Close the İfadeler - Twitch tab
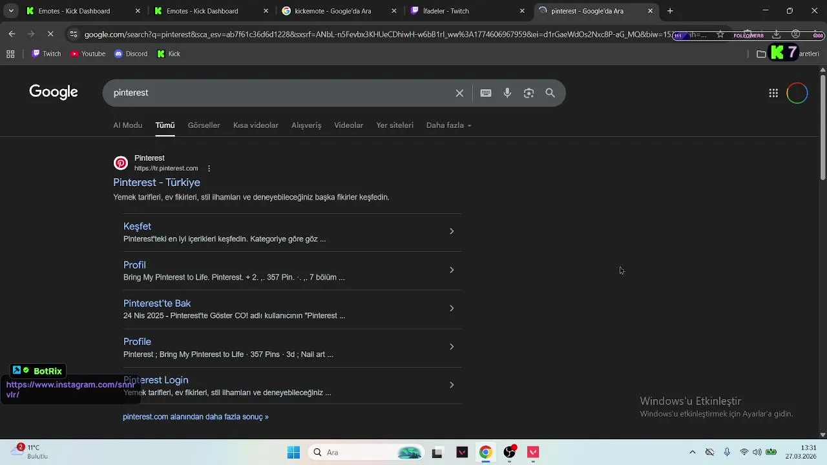 (522, 11)
